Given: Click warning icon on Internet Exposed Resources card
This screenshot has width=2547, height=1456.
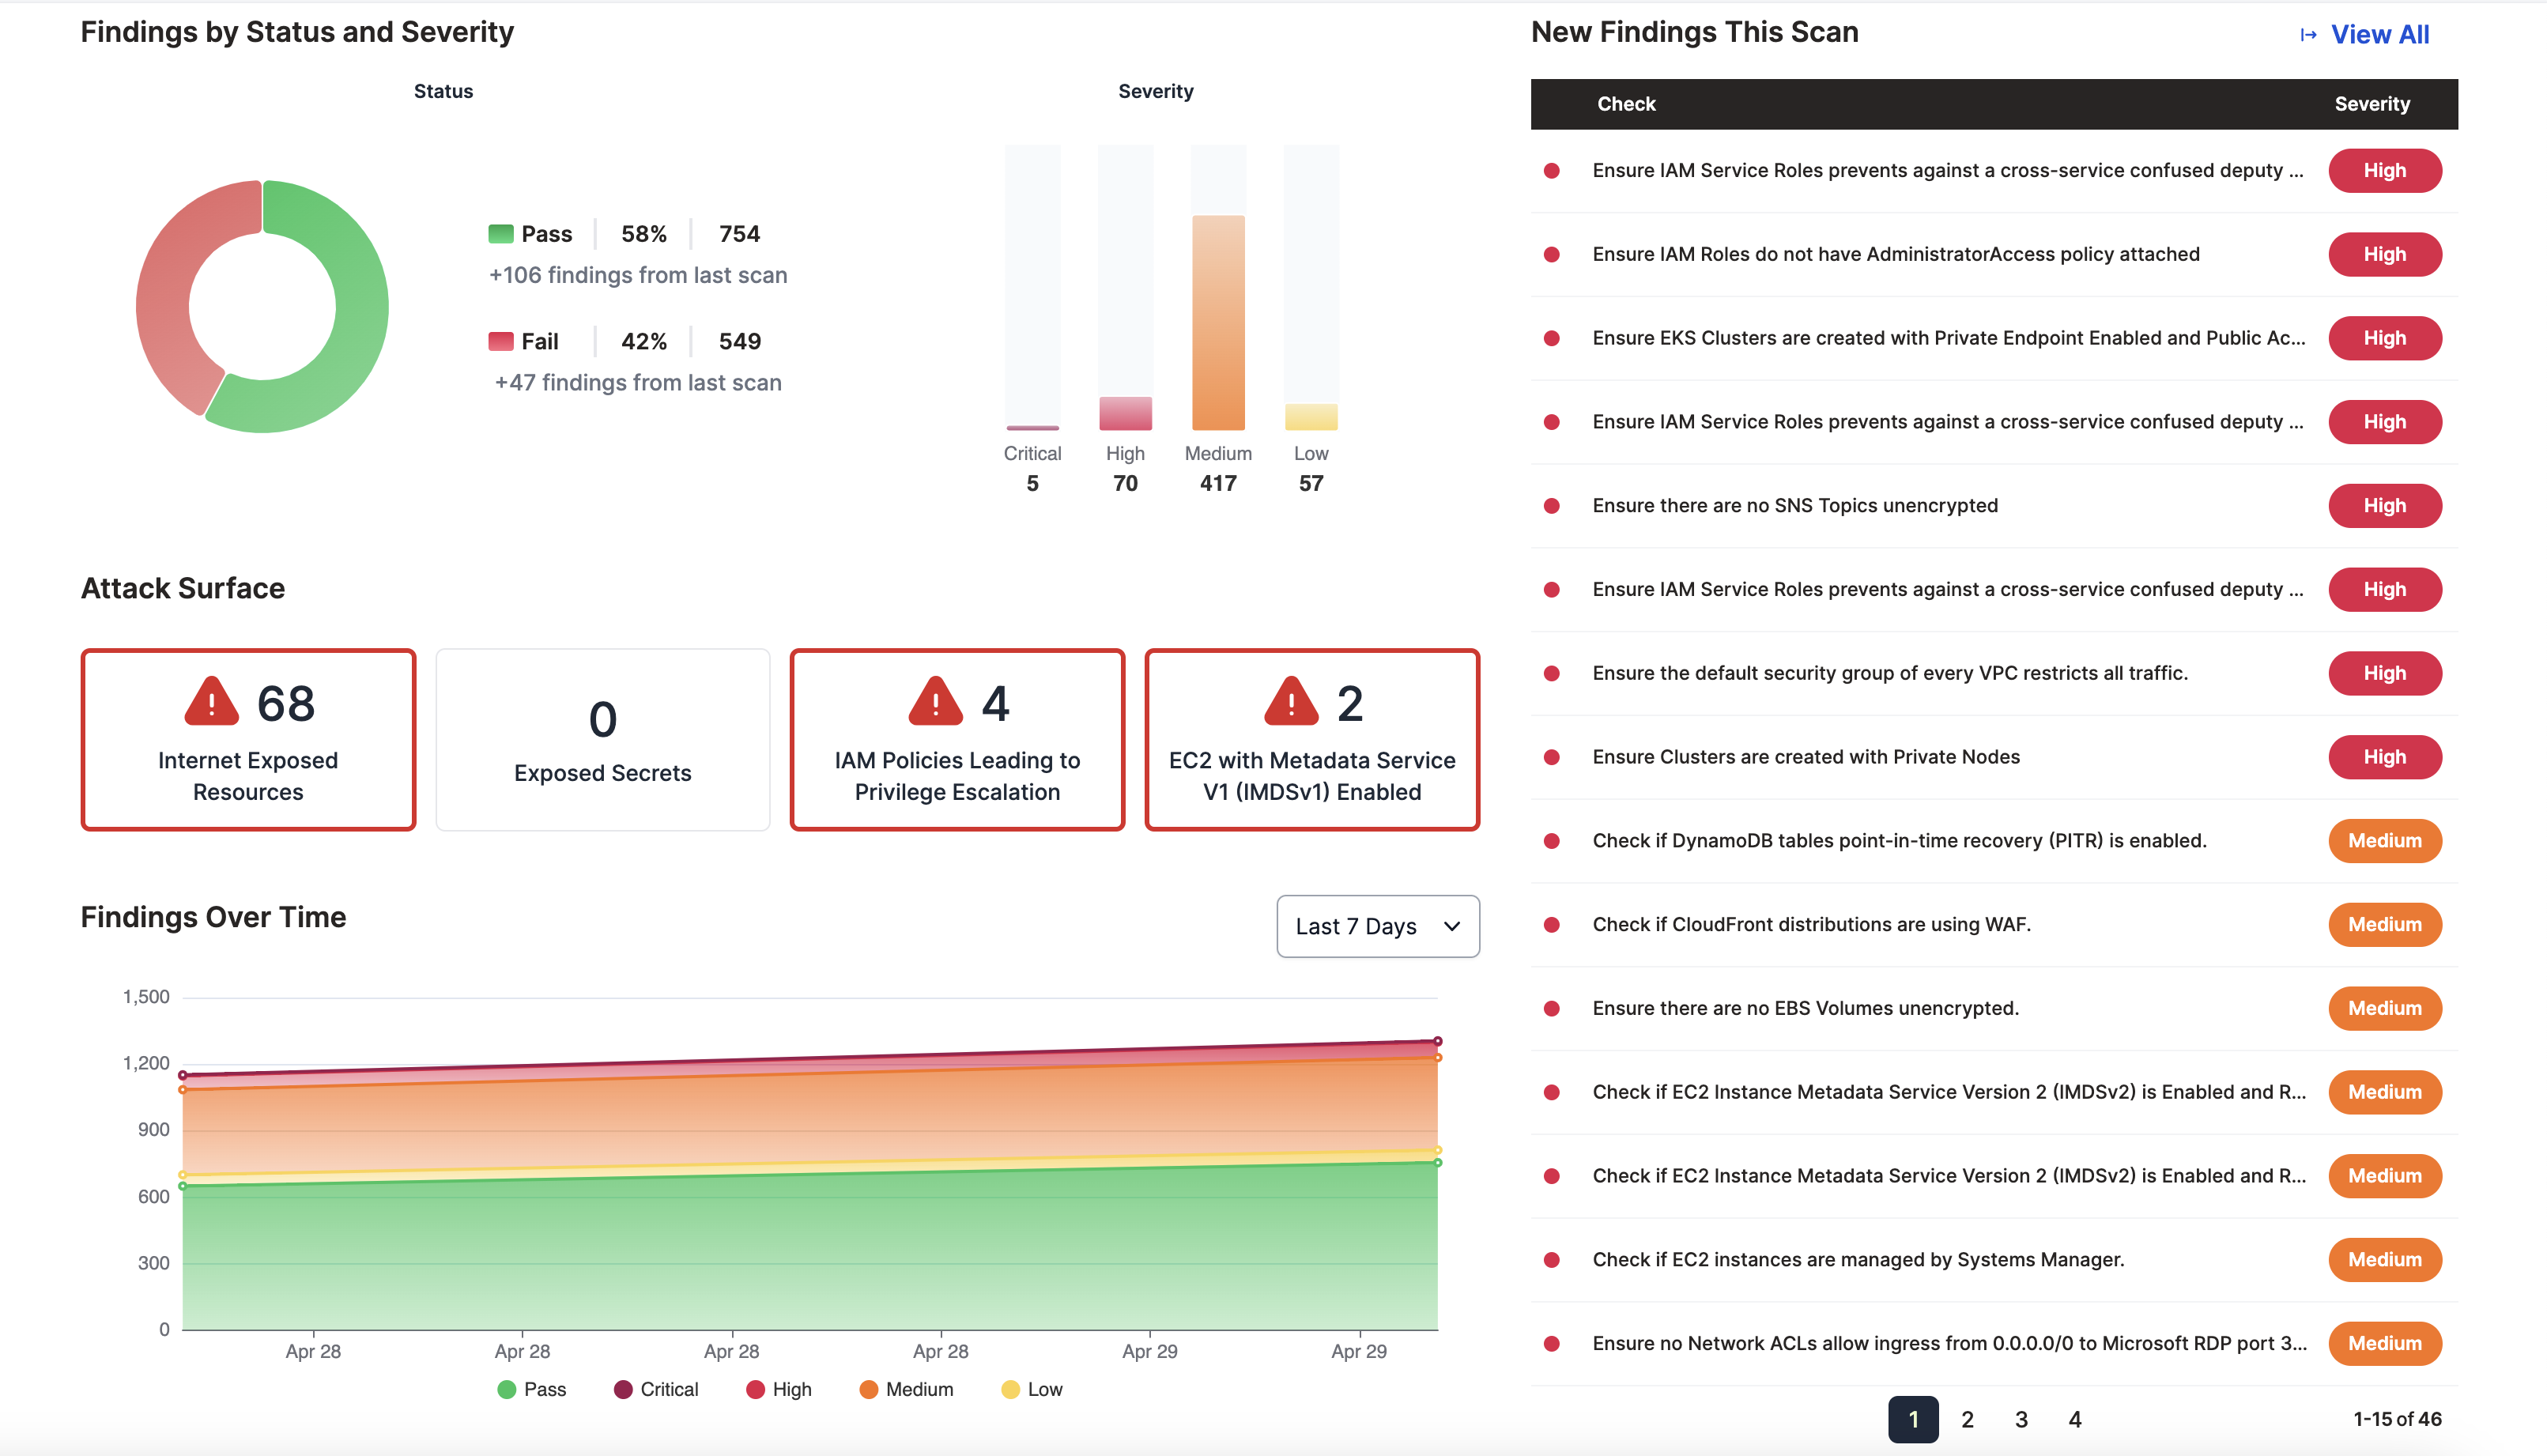Looking at the screenshot, I should tap(212, 702).
